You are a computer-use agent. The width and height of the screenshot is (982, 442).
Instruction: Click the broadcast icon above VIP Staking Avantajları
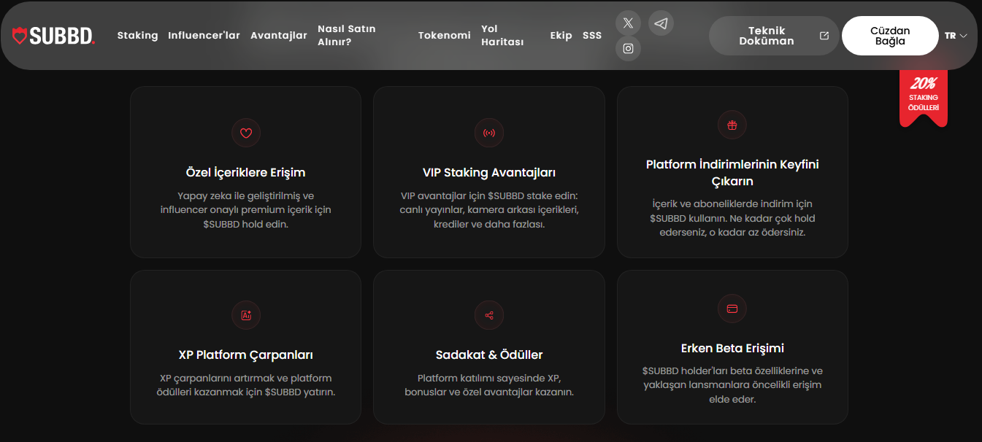(x=489, y=133)
